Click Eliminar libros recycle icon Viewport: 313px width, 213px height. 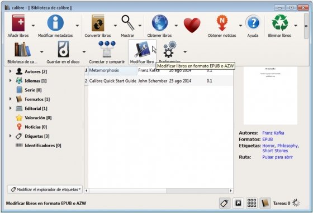point(280,23)
